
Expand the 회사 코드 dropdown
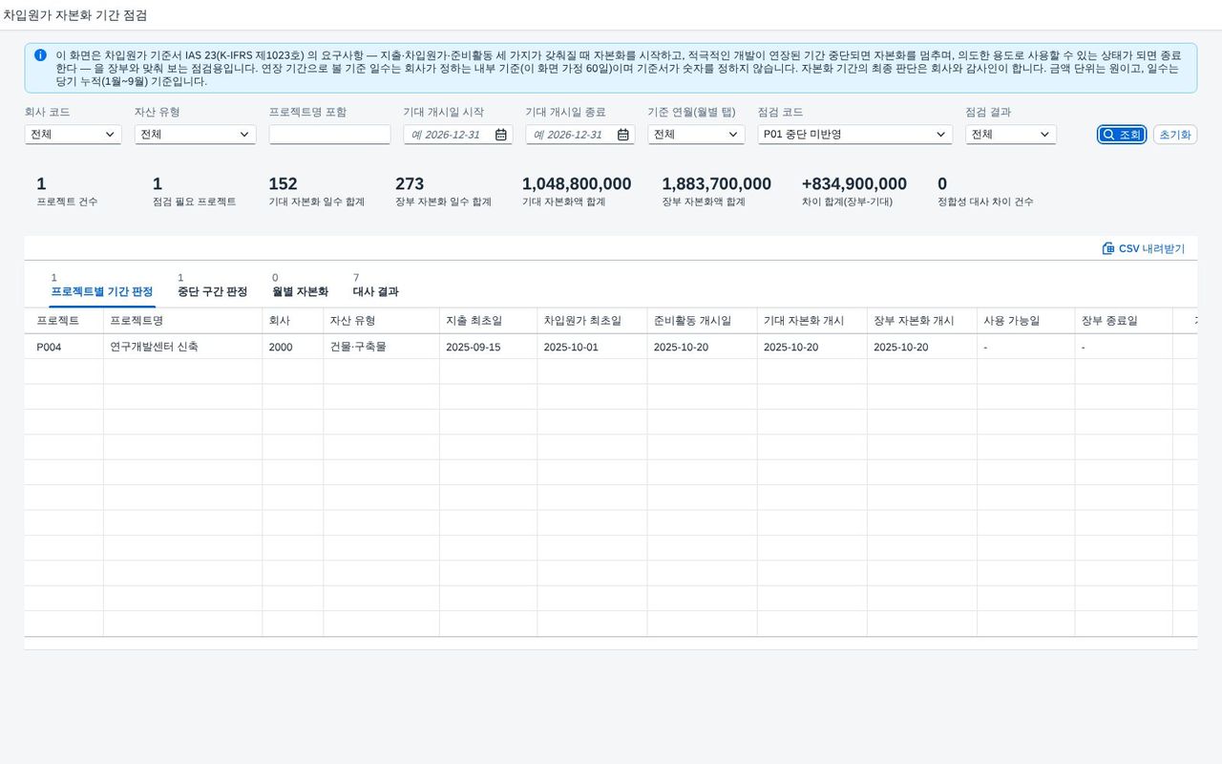click(x=73, y=135)
